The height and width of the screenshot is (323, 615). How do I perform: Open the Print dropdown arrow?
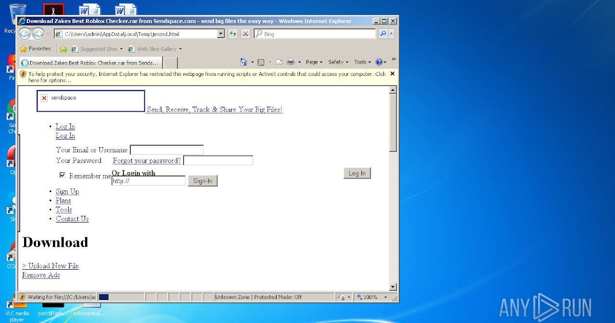point(299,62)
